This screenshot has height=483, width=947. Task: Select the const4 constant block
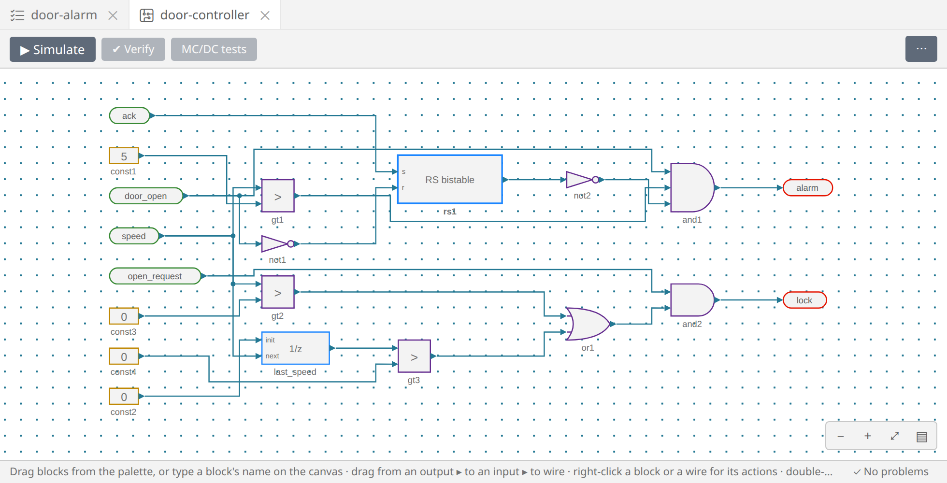(x=124, y=356)
